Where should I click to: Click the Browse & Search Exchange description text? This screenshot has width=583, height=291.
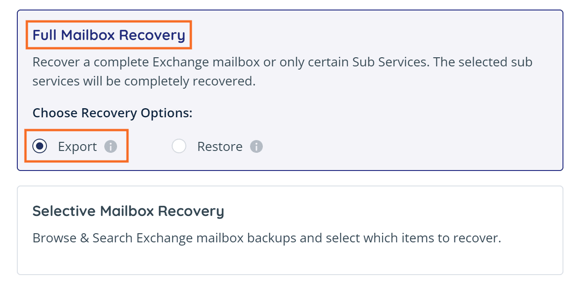(x=267, y=238)
